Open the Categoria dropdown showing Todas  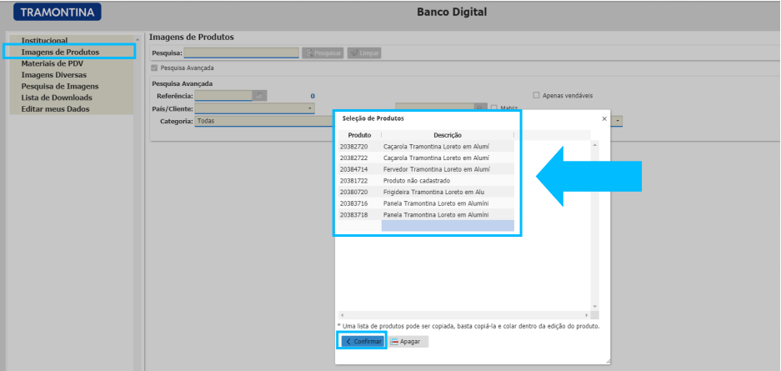point(263,121)
